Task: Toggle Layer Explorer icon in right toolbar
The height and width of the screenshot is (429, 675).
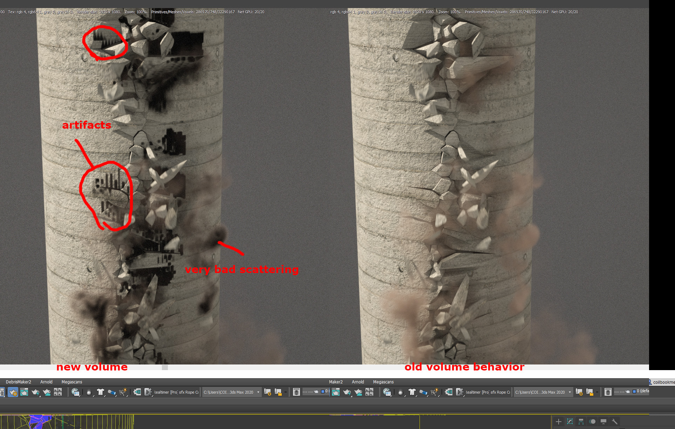Action: coord(608,392)
